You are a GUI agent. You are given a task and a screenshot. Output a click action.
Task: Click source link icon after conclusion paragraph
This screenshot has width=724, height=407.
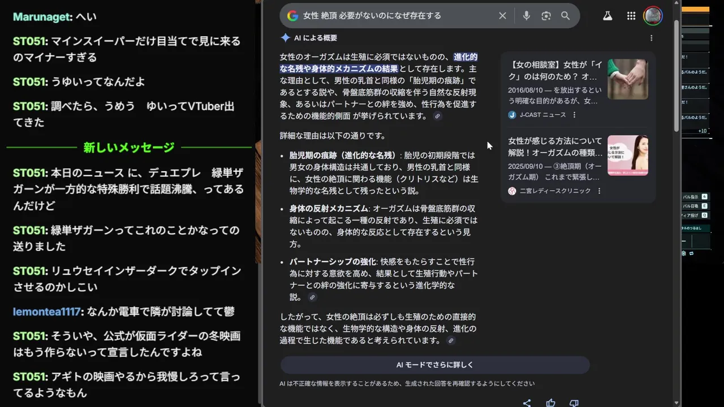click(x=451, y=341)
